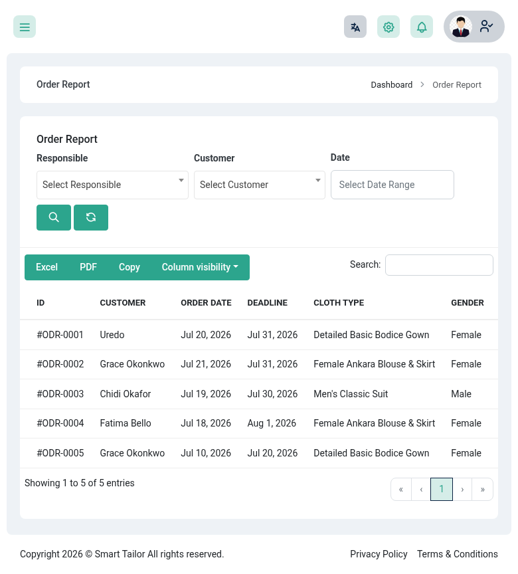Click the Order Report breadcrumb item
The height and width of the screenshot is (574, 518).
pyautogui.click(x=456, y=85)
